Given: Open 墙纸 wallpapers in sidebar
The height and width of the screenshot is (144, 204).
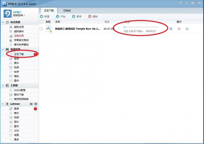Looking at the screenshot, I should point(17,76).
